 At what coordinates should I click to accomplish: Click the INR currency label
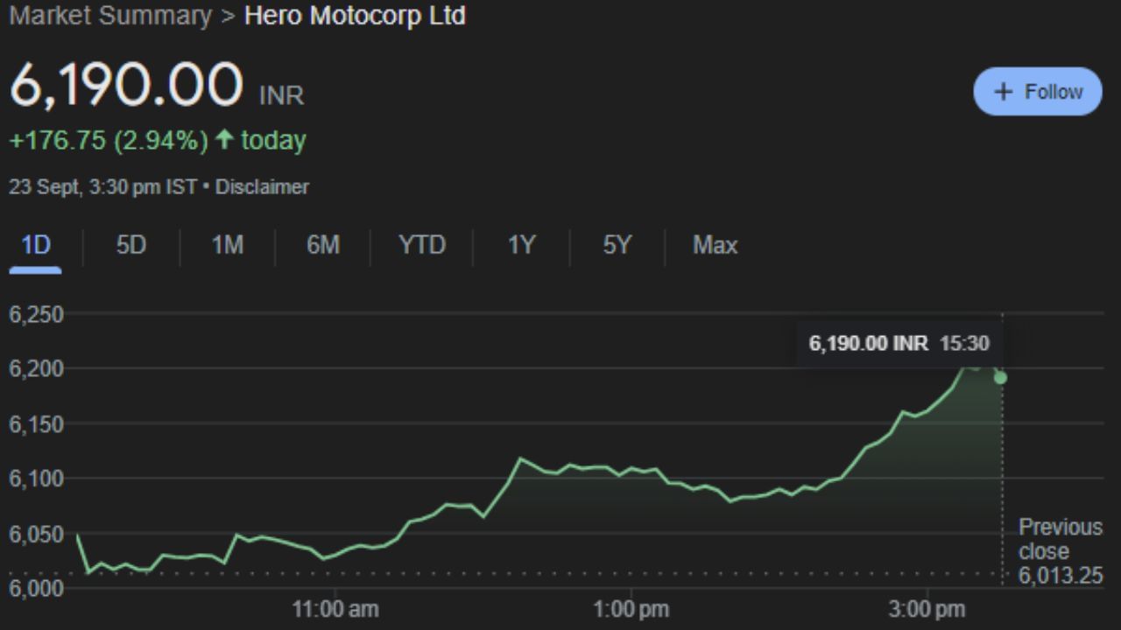point(282,95)
